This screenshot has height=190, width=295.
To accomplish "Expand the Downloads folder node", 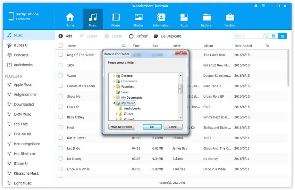I will coord(114,81).
